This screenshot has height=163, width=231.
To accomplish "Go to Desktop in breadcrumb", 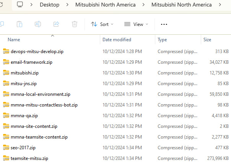I will pyautogui.click(x=49, y=5).
